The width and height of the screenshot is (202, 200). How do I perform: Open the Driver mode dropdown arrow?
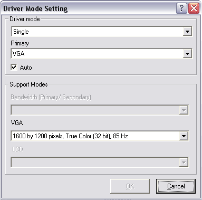click(x=187, y=32)
